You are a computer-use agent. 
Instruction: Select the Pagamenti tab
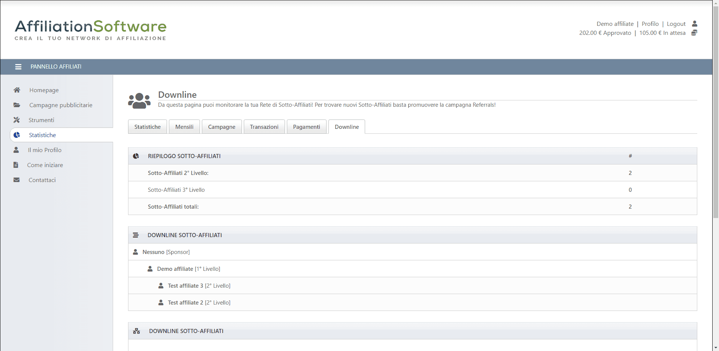pos(306,127)
